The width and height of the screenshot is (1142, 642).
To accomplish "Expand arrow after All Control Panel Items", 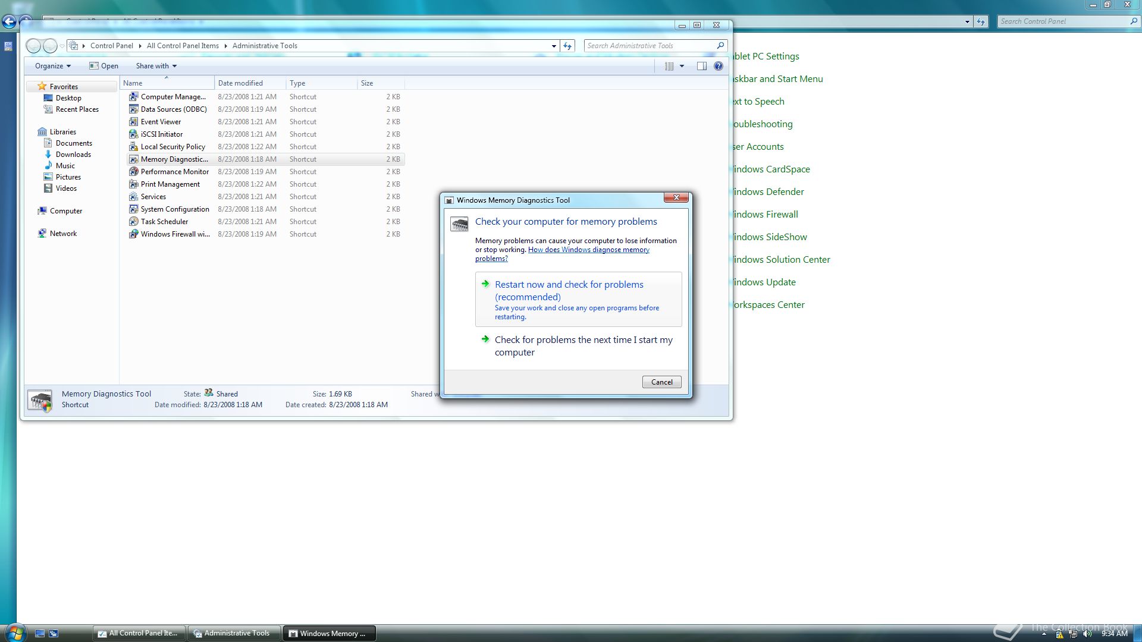I will click(226, 46).
